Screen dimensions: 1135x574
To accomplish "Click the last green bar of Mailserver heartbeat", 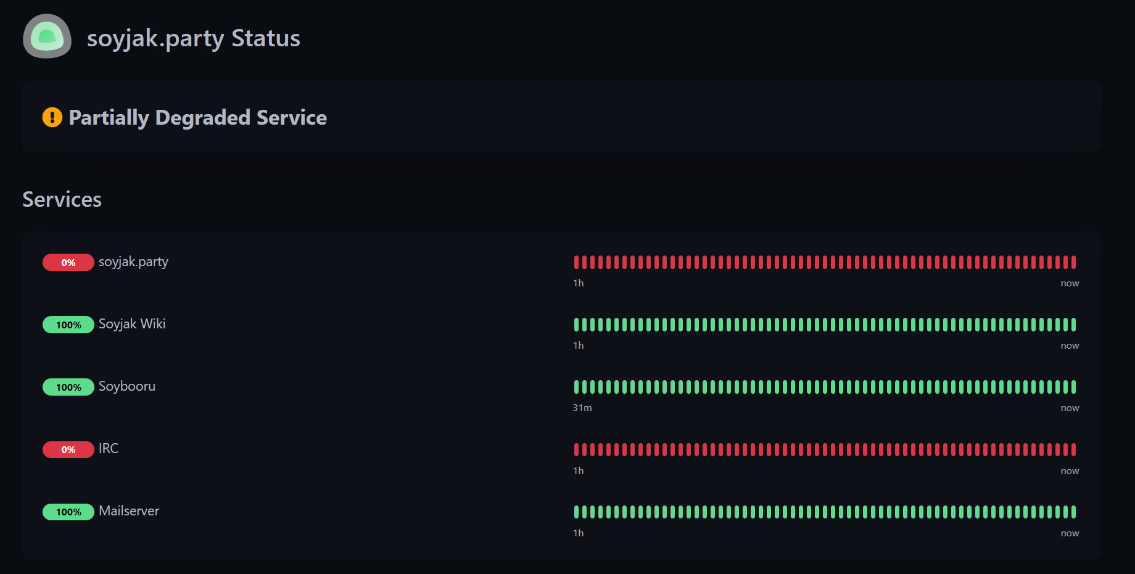I will tap(1073, 512).
